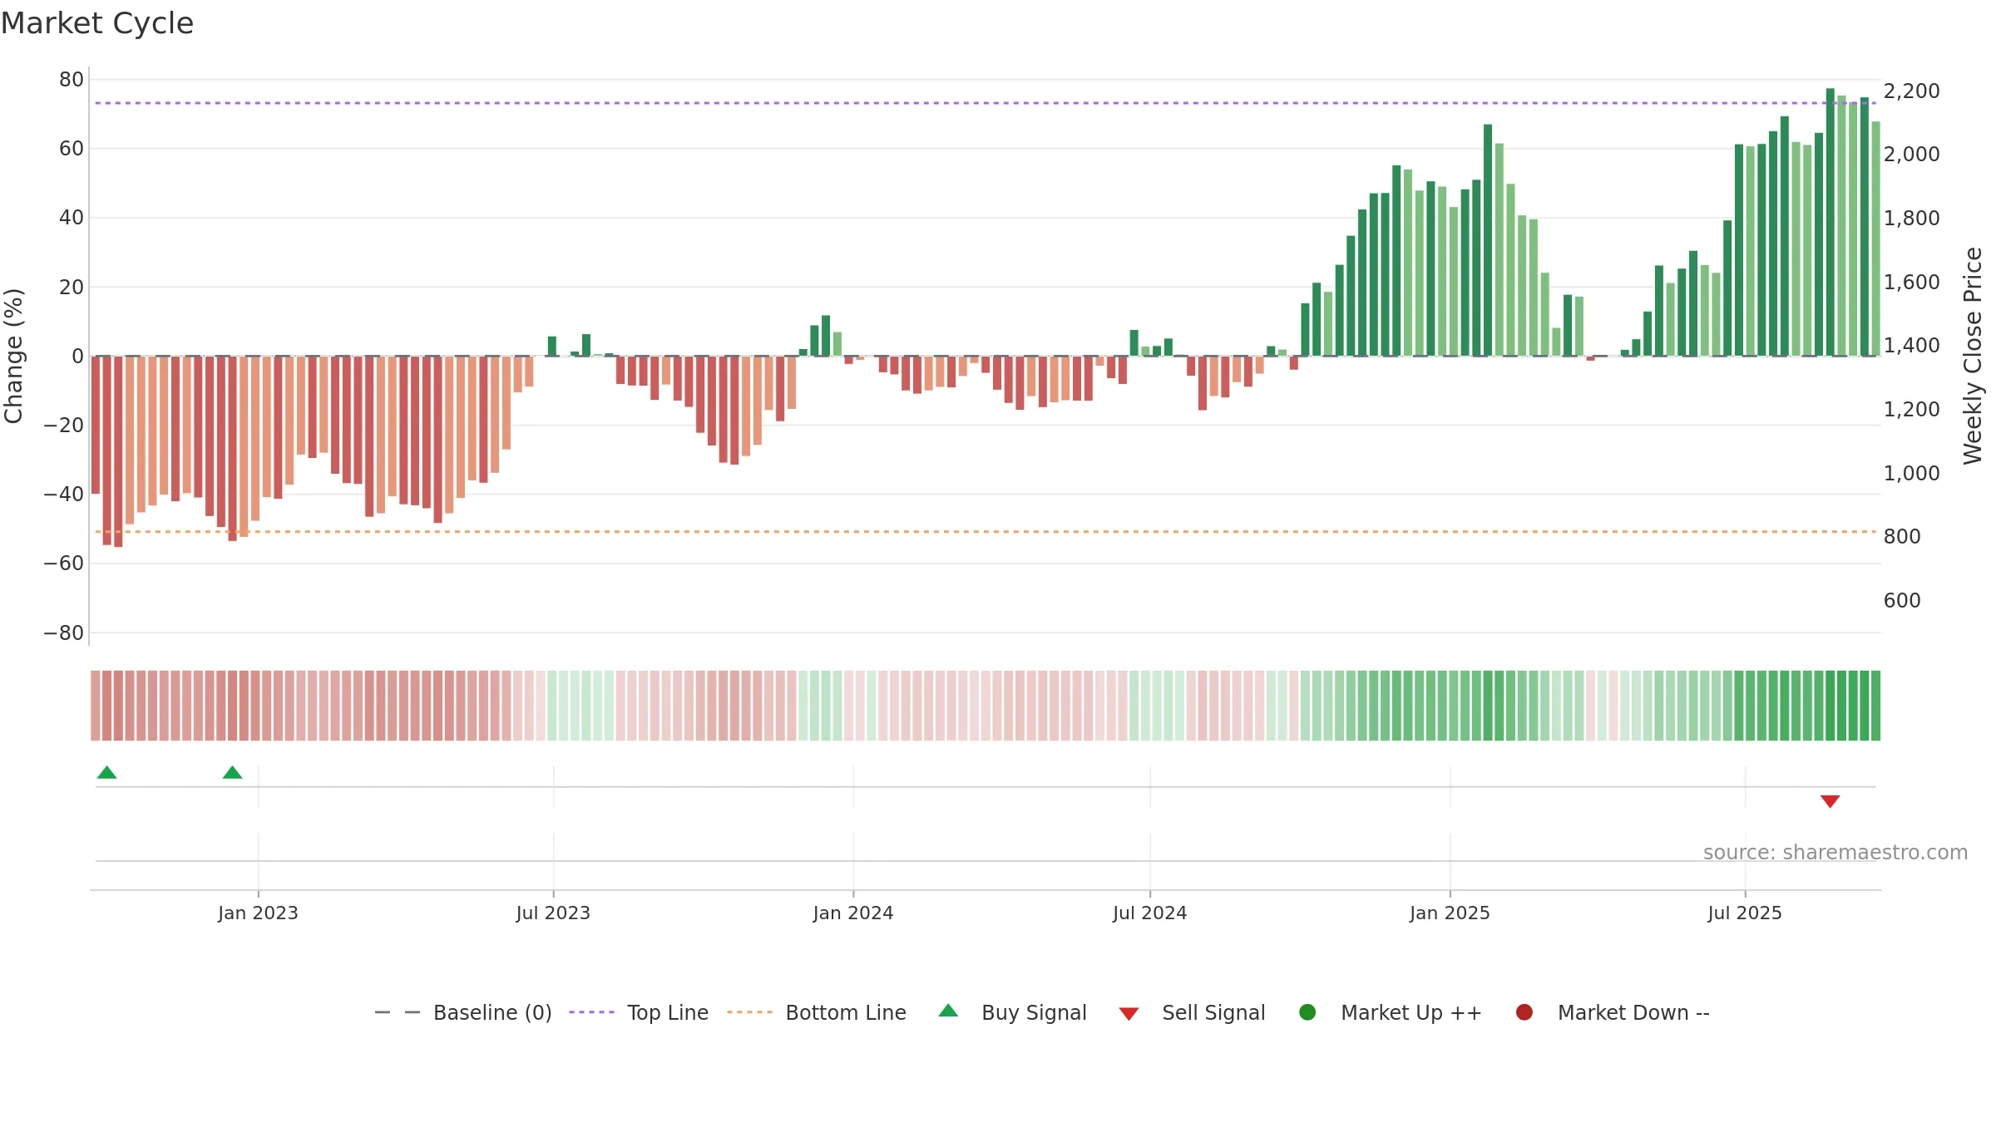Screen dimensions: 1996x1122
Task: Click the Weekly Close Price axis title
Action: [1973, 356]
